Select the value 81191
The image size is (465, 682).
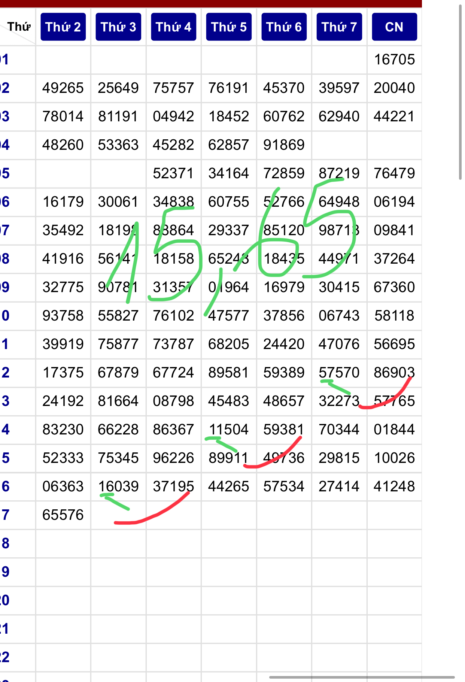point(118,116)
